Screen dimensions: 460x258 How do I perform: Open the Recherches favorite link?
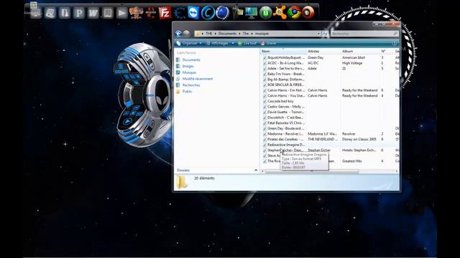pyautogui.click(x=191, y=85)
